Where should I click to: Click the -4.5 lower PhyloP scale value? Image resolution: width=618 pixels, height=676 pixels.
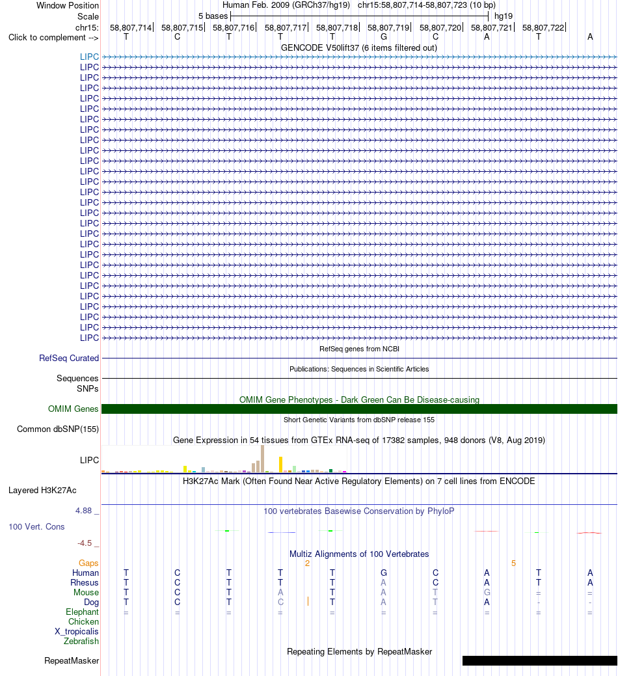(85, 543)
